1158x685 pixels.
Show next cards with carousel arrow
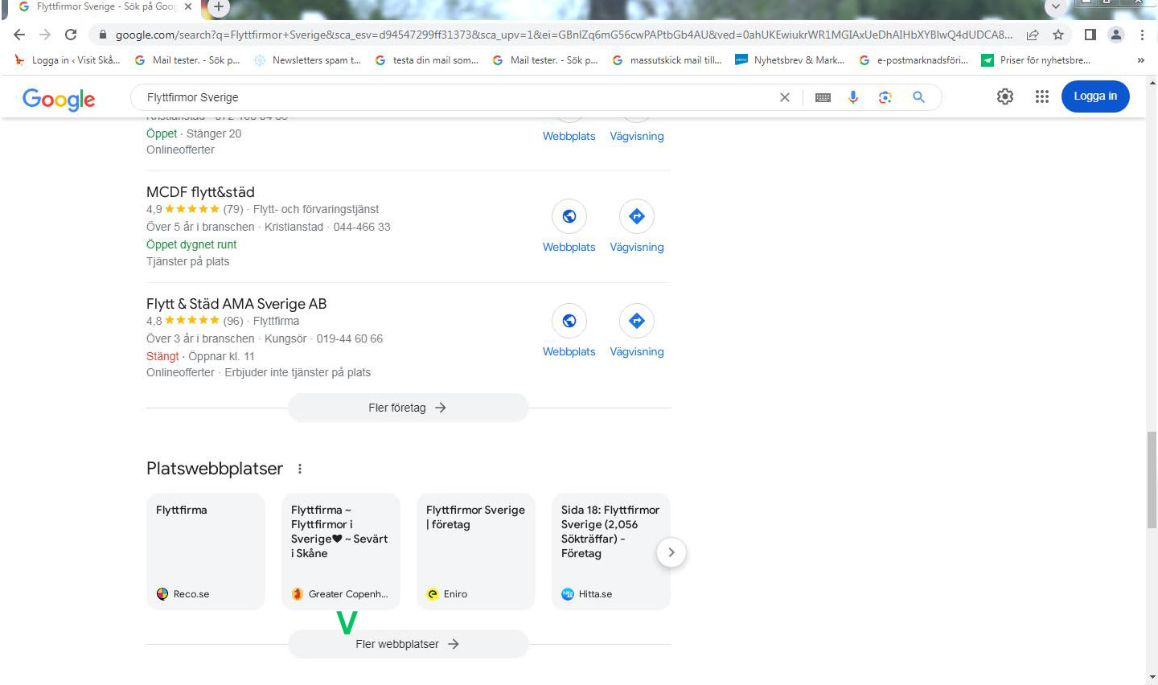pyautogui.click(x=671, y=552)
